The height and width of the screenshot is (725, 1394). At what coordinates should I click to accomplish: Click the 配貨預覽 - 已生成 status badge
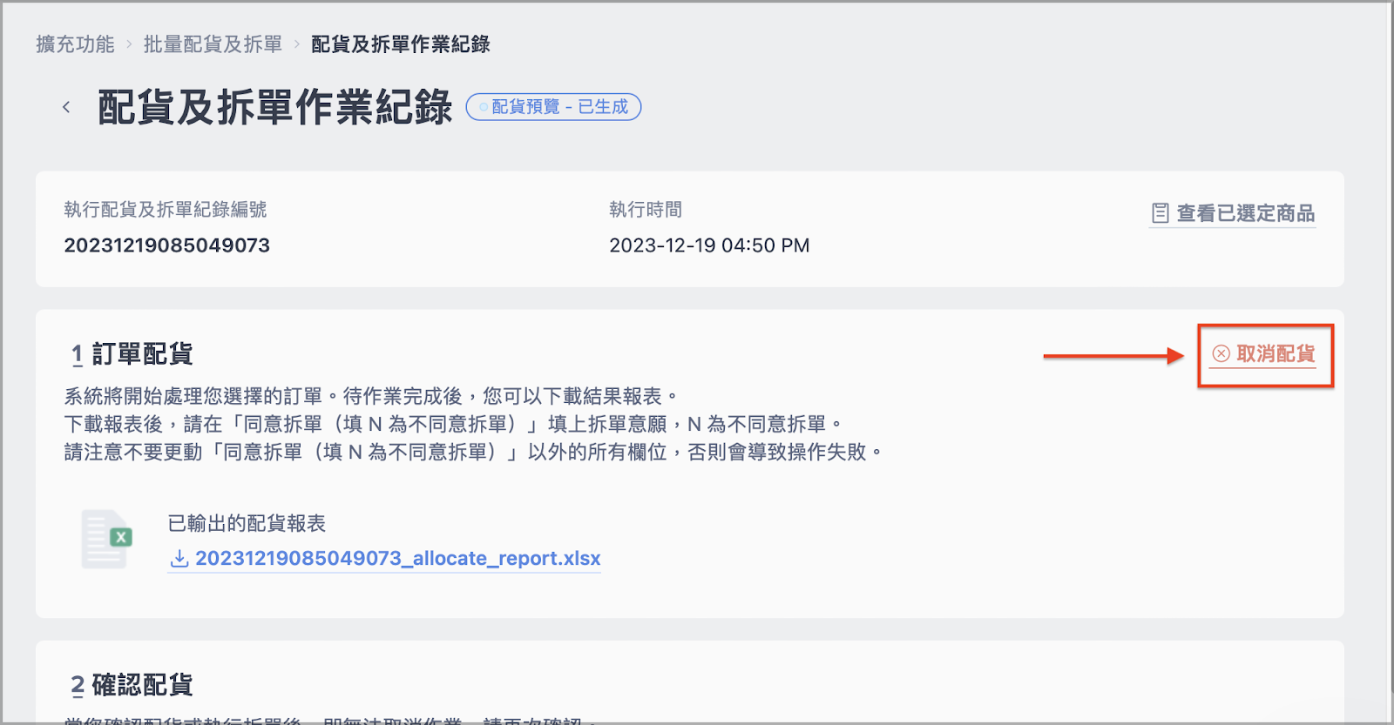tap(554, 107)
